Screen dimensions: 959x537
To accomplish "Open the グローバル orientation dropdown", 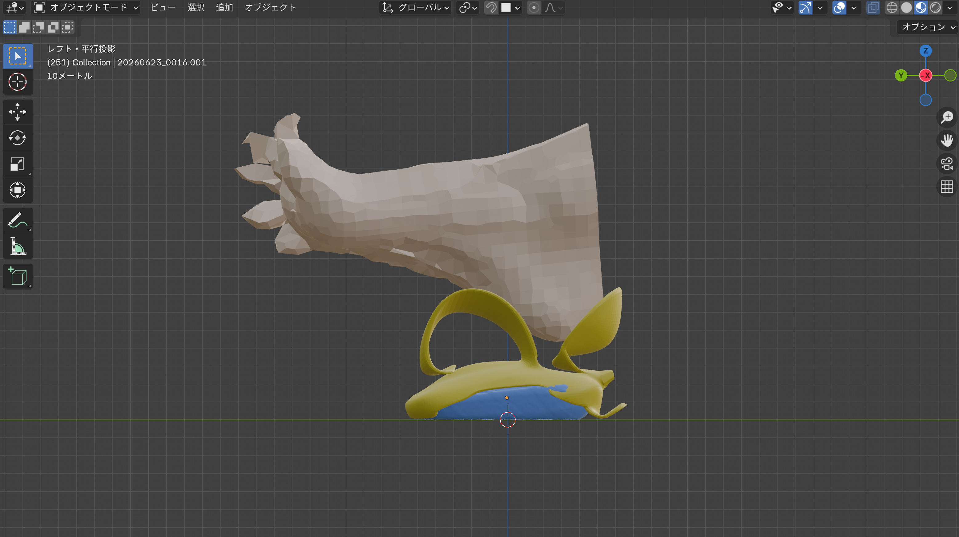I will point(416,7).
